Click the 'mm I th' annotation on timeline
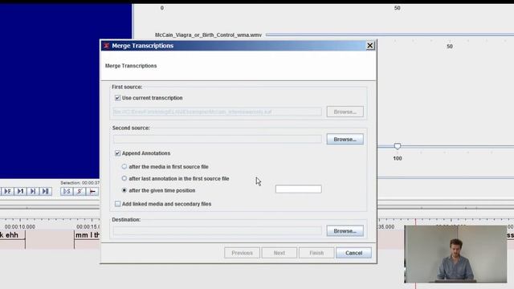The width and height of the screenshot is (514, 289). point(88,235)
